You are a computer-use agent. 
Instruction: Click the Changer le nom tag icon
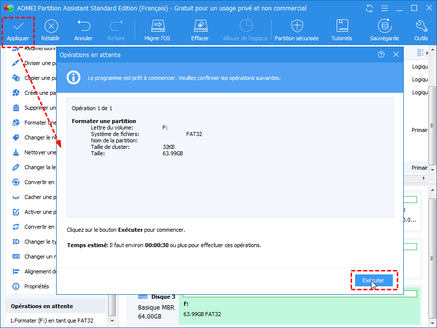[x=16, y=137]
